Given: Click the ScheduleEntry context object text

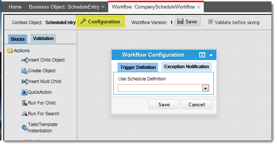Looking at the screenshot, I should tap(60, 23).
